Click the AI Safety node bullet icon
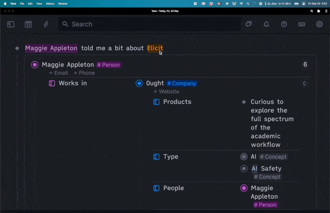 pos(244,169)
